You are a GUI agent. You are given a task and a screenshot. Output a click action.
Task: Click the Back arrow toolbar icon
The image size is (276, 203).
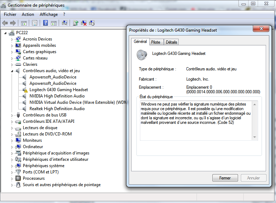[5, 23]
